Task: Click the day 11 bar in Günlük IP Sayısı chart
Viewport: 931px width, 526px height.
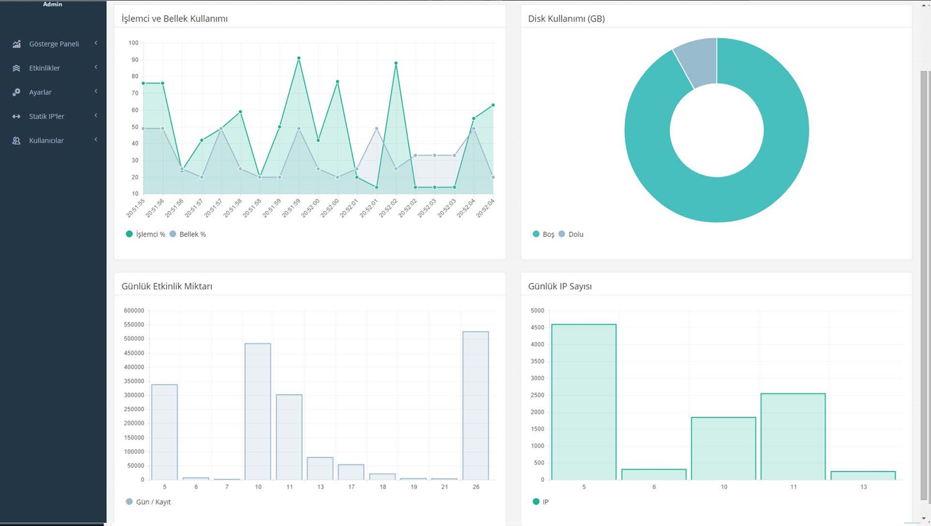Action: [x=793, y=437]
